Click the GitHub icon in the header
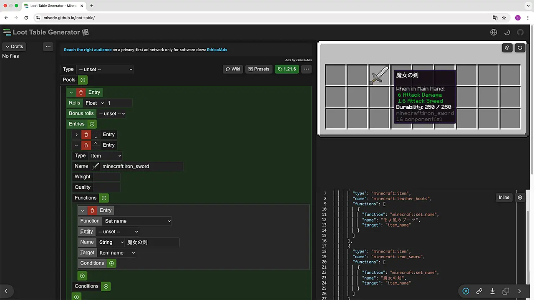This screenshot has width=534, height=300. pyautogui.click(x=520, y=32)
